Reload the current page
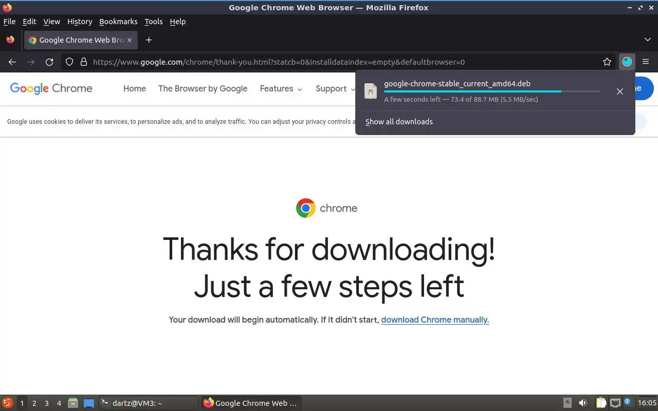The height and width of the screenshot is (411, 658). click(x=49, y=62)
